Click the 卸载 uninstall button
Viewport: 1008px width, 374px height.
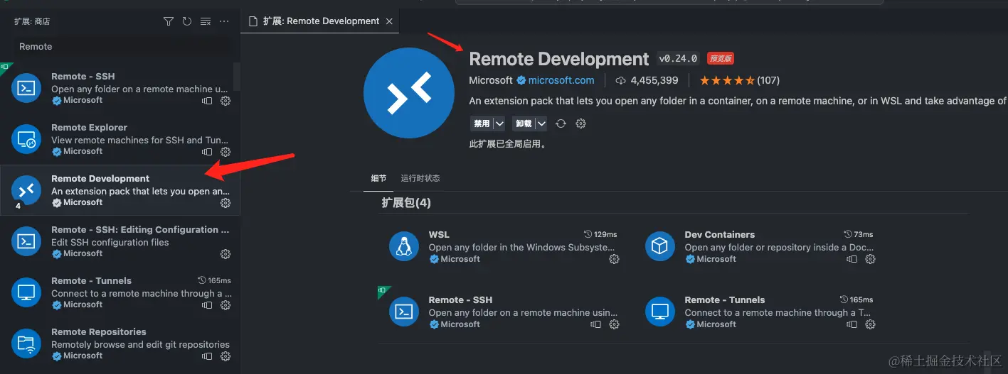pos(524,123)
